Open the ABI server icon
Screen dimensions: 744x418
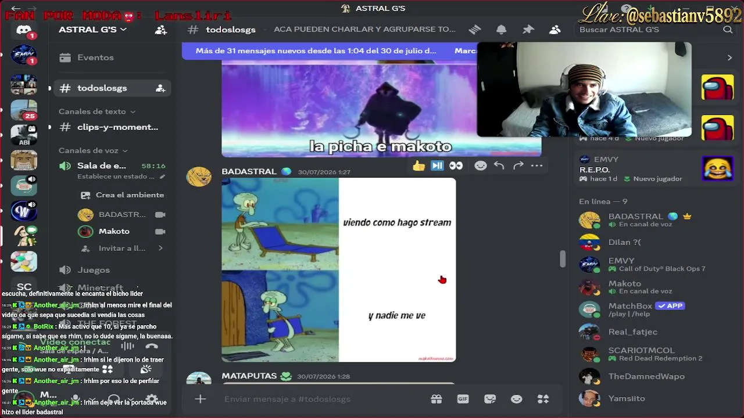[x=24, y=135]
